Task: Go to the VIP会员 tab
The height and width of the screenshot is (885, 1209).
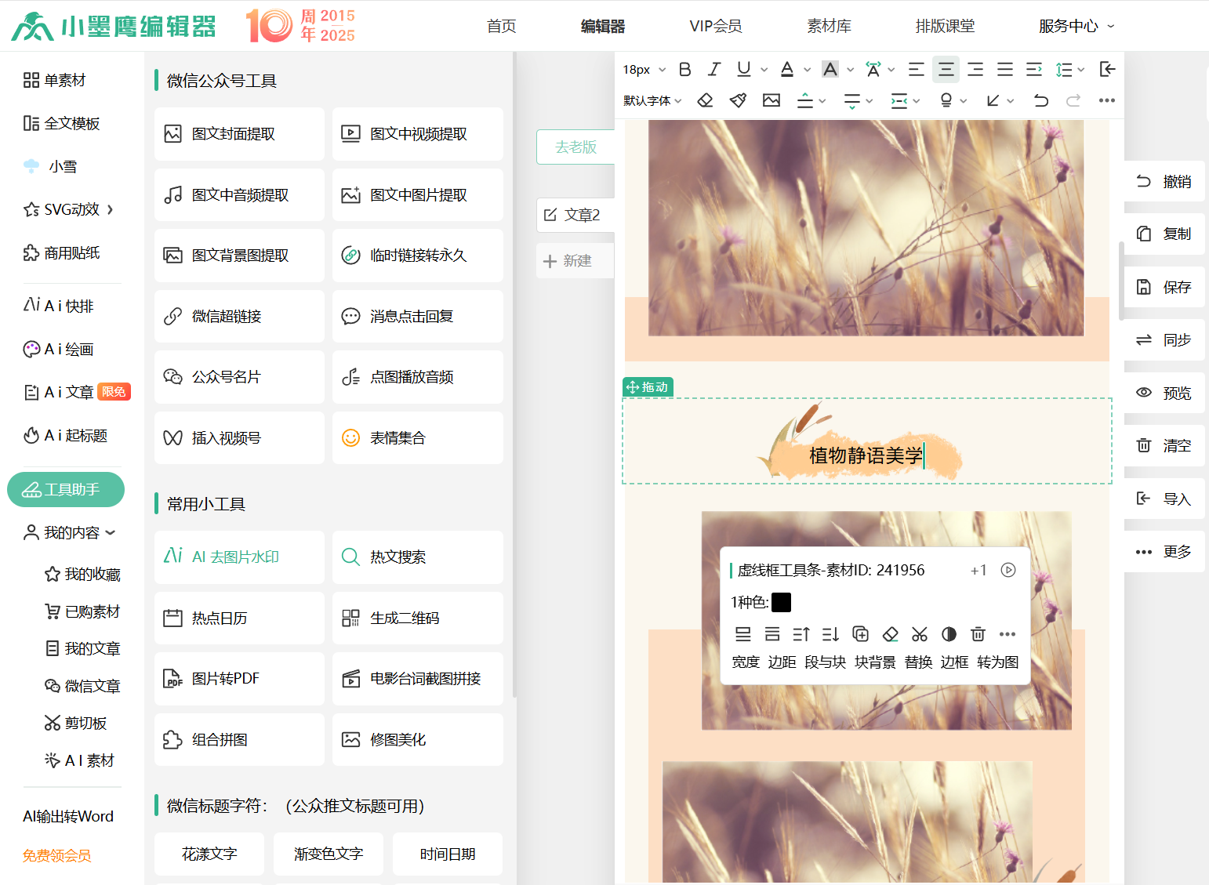Action: tap(715, 26)
